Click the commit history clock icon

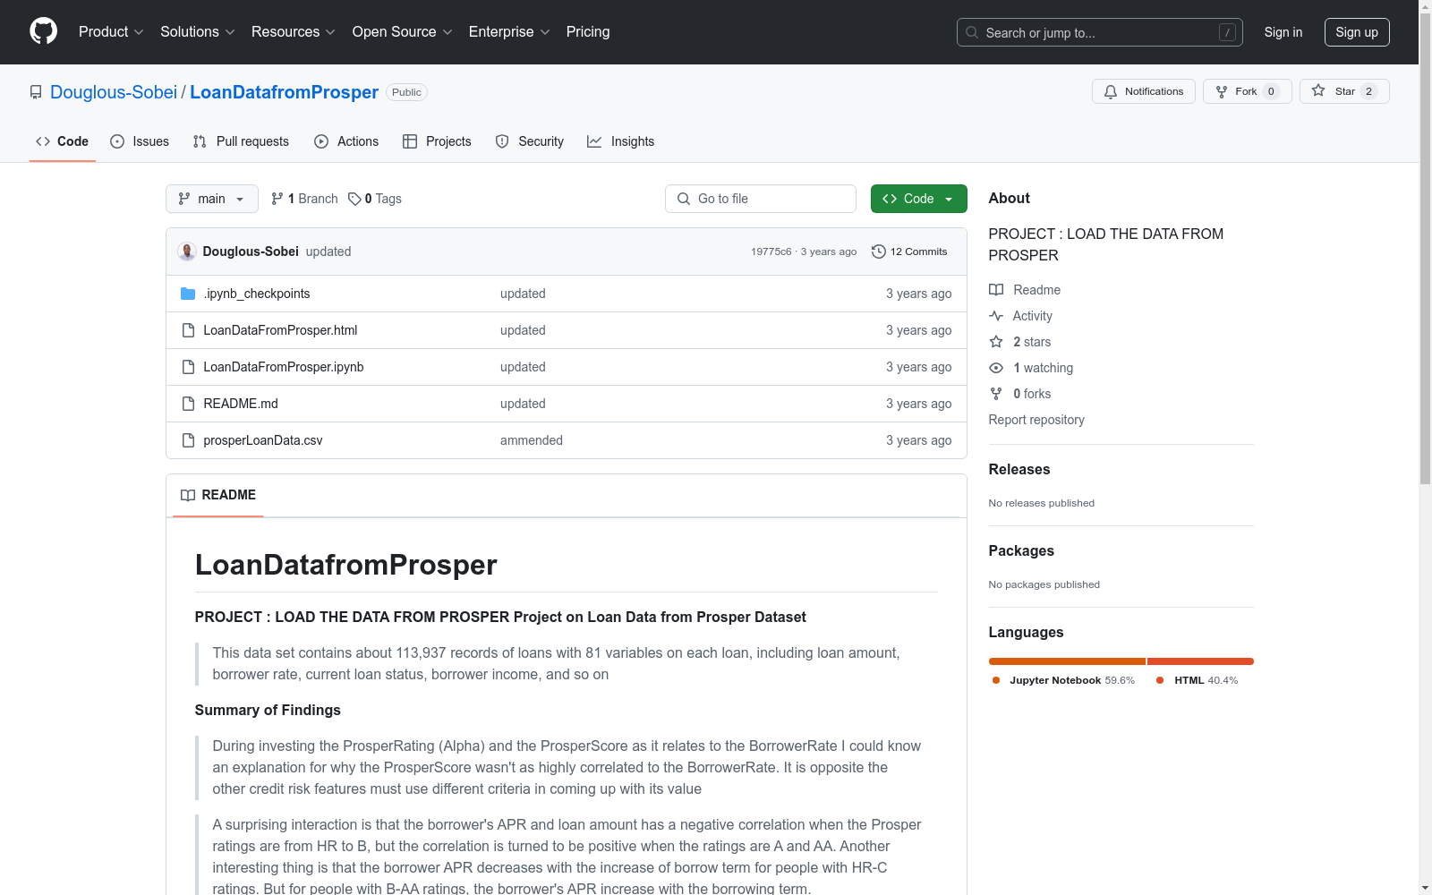[877, 251]
